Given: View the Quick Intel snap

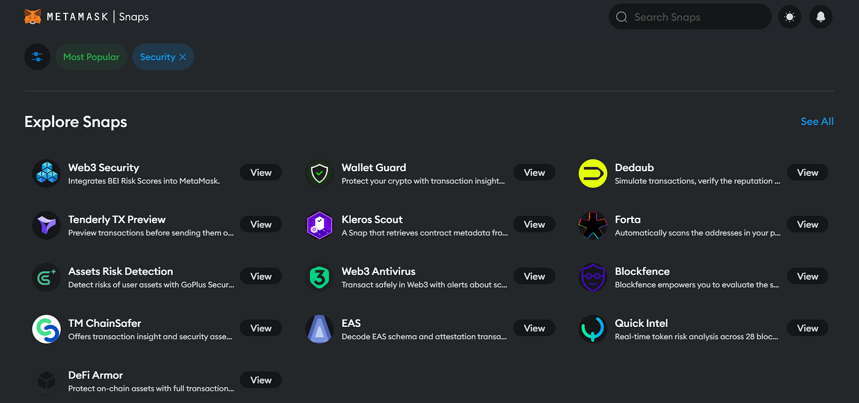Looking at the screenshot, I should click(807, 328).
